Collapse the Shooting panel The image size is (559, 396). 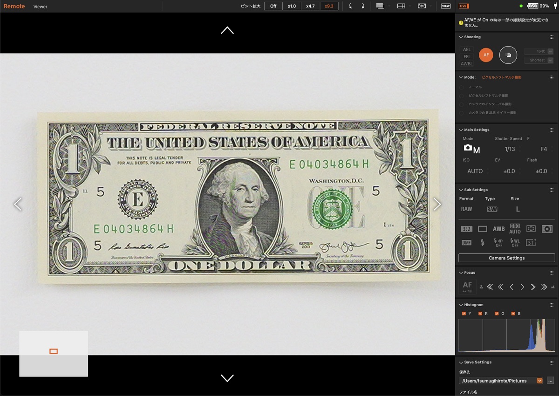(x=461, y=37)
